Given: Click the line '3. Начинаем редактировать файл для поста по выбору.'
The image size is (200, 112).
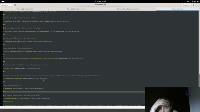Looking at the screenshot, I should pyautogui.click(x=22, y=28).
